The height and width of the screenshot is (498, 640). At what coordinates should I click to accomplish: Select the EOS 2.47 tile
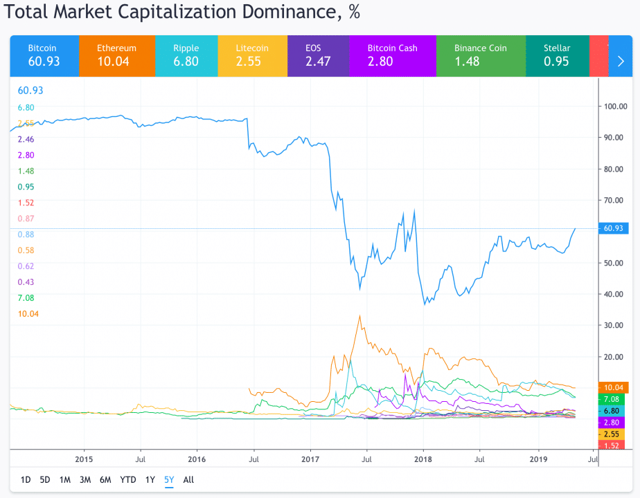coord(319,56)
